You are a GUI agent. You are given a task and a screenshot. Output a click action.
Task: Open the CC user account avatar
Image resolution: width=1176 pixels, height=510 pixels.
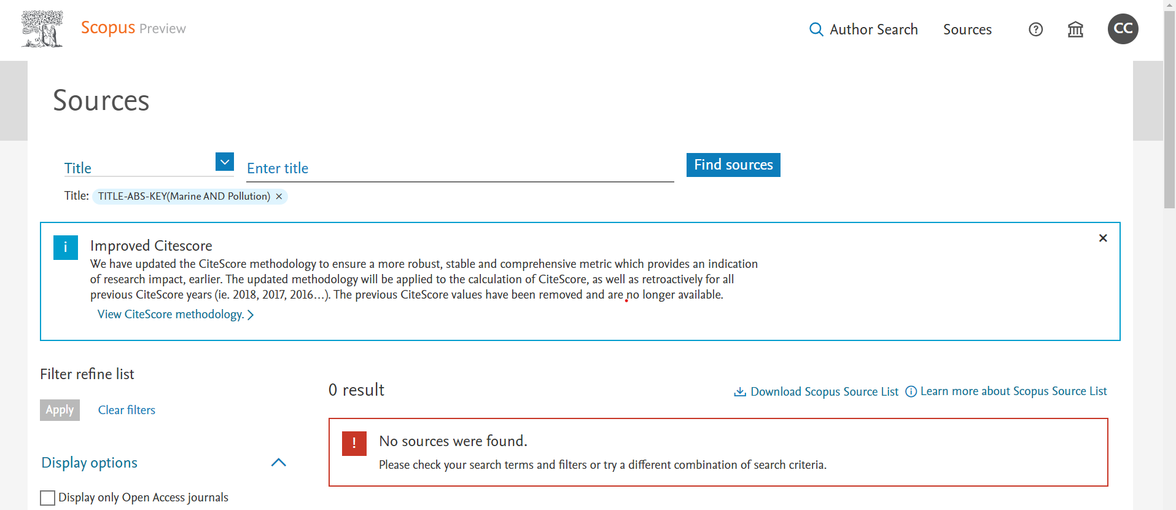[1123, 29]
